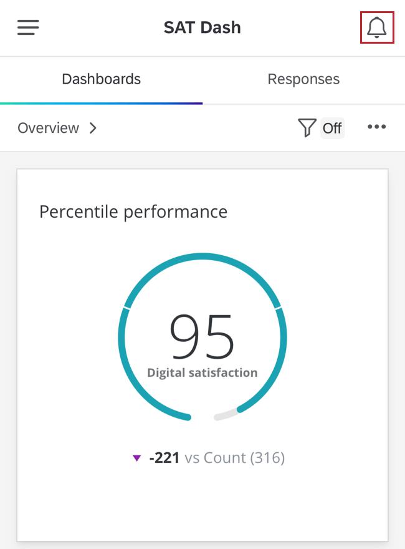Tap the vs Count (316) comparison link
This screenshot has height=549, width=405.
click(x=234, y=458)
